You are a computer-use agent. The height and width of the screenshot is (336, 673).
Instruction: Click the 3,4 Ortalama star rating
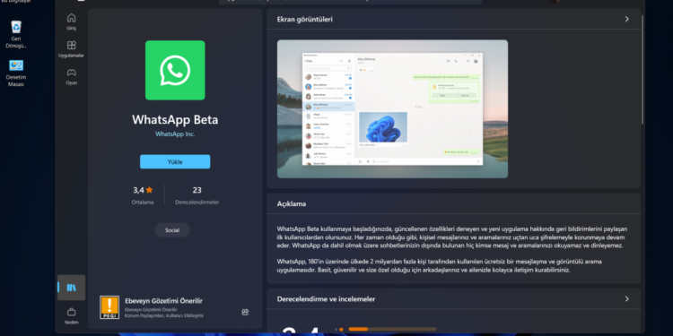[143, 195]
